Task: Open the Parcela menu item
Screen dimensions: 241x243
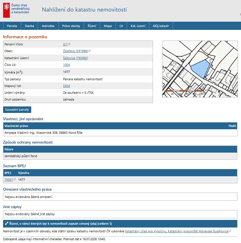Action: (x=12, y=26)
